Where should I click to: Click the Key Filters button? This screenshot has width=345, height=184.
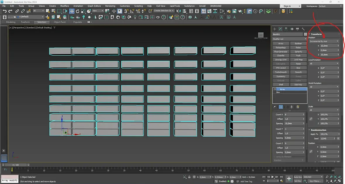coord(315,181)
